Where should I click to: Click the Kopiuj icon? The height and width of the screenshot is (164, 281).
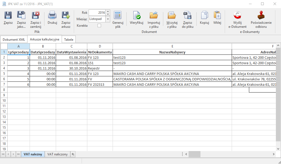pyautogui.click(x=204, y=16)
